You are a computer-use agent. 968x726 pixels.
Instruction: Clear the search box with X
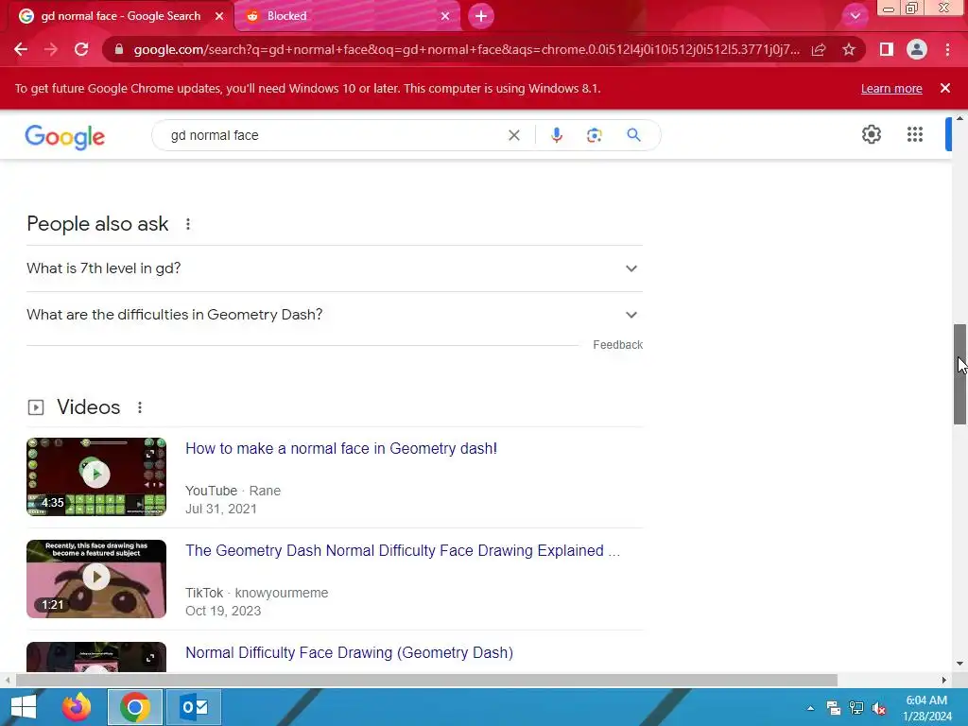click(513, 135)
